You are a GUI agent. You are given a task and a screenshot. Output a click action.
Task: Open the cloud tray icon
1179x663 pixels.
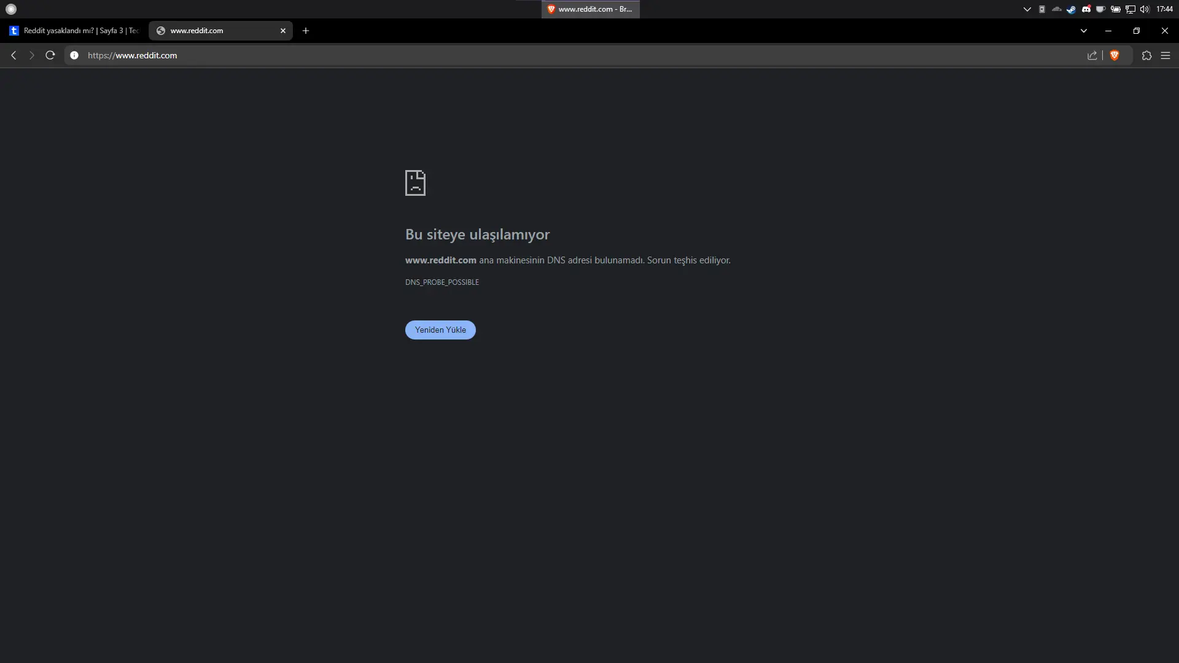coord(1056,9)
